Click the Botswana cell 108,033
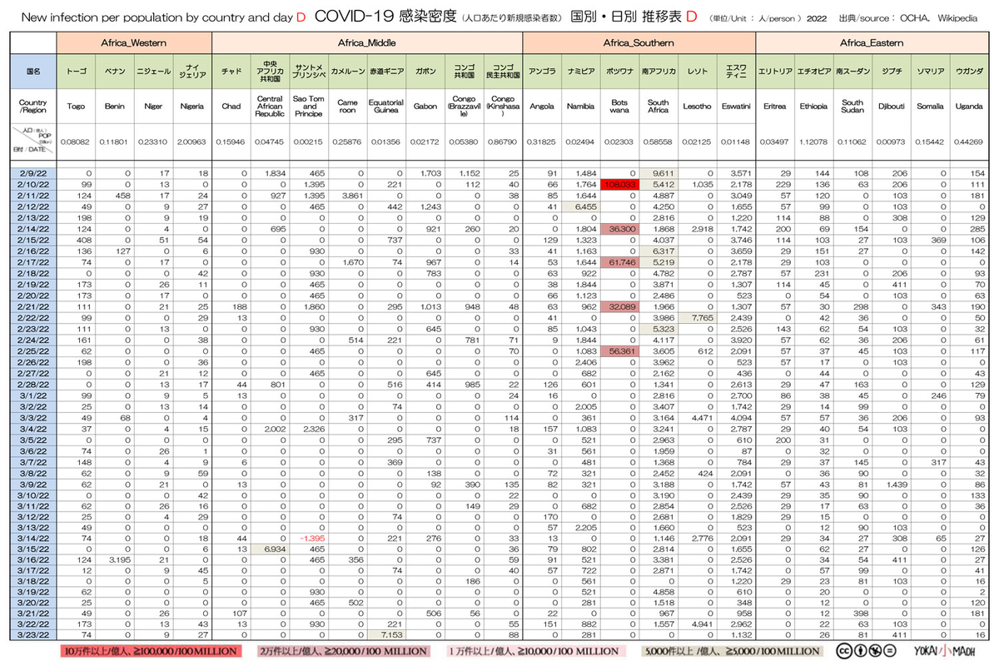This screenshot has height=666, width=999. coord(619,183)
